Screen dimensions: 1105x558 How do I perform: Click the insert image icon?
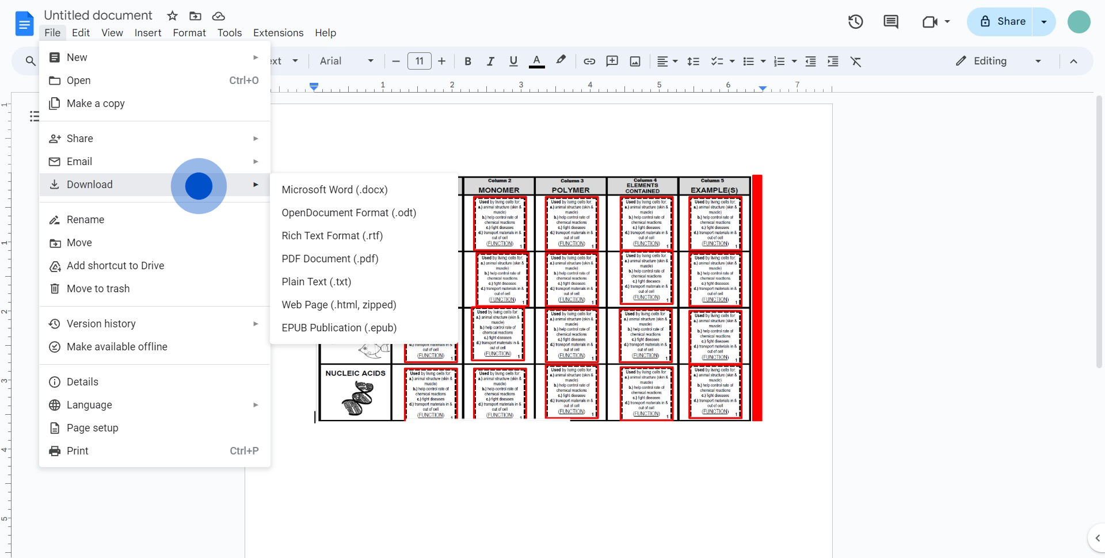pyautogui.click(x=635, y=61)
